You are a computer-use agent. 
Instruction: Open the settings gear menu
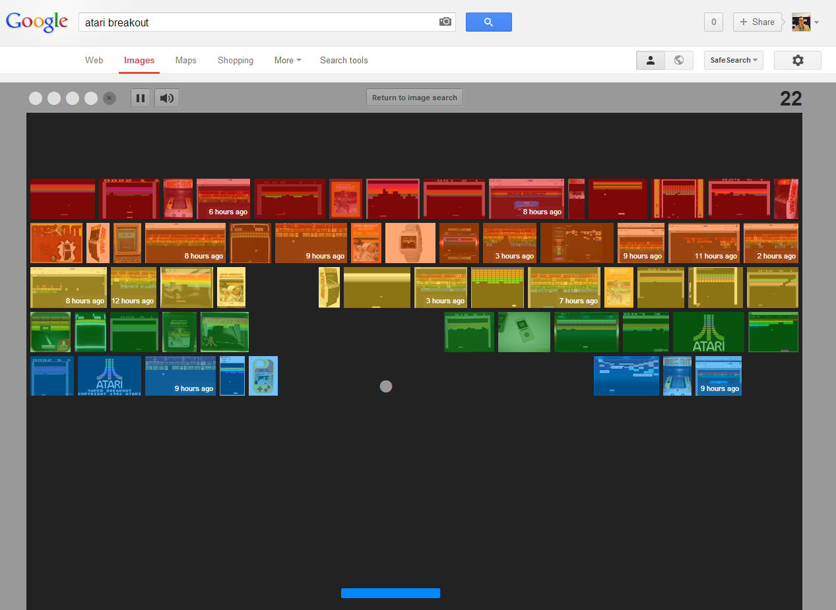(x=798, y=60)
